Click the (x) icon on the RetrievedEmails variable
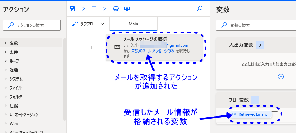The height and width of the screenshot is (133, 296). [234, 114]
